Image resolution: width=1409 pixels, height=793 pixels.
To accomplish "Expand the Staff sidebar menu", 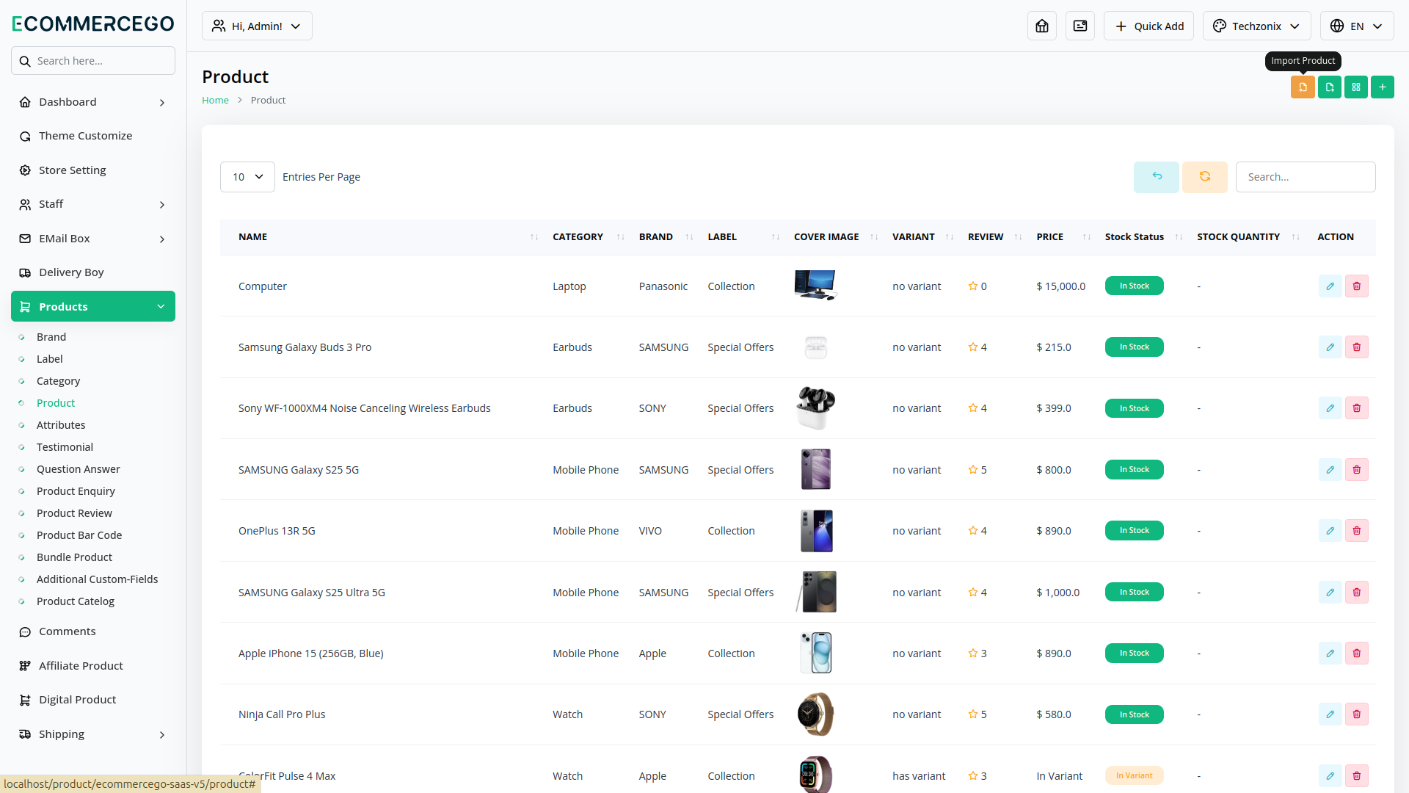I will point(93,204).
